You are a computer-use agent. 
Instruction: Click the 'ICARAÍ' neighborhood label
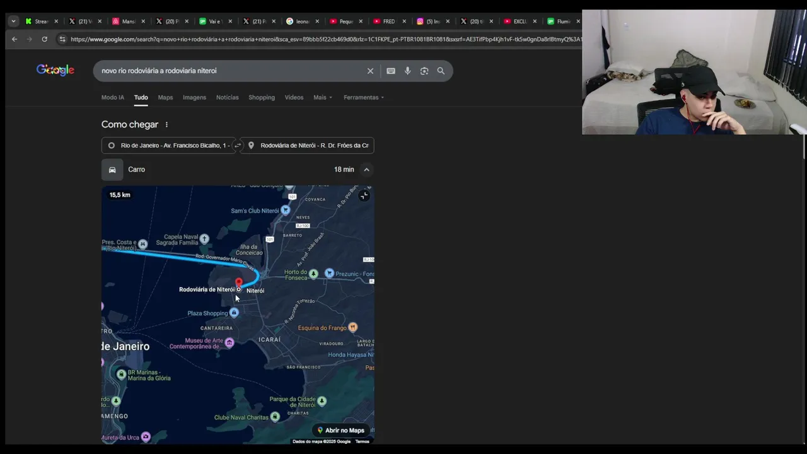pyautogui.click(x=269, y=340)
